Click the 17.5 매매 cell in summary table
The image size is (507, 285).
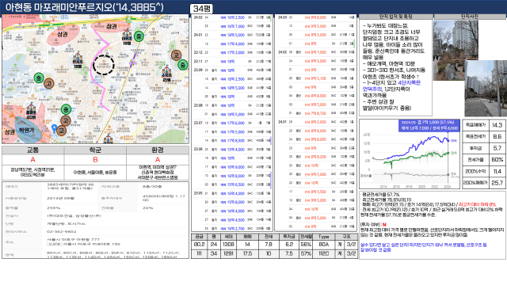[247, 253]
